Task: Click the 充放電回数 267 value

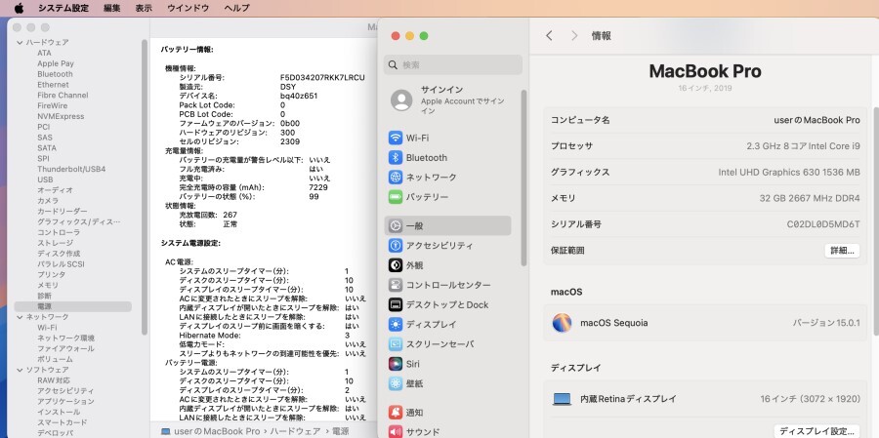Action: pyautogui.click(x=230, y=215)
